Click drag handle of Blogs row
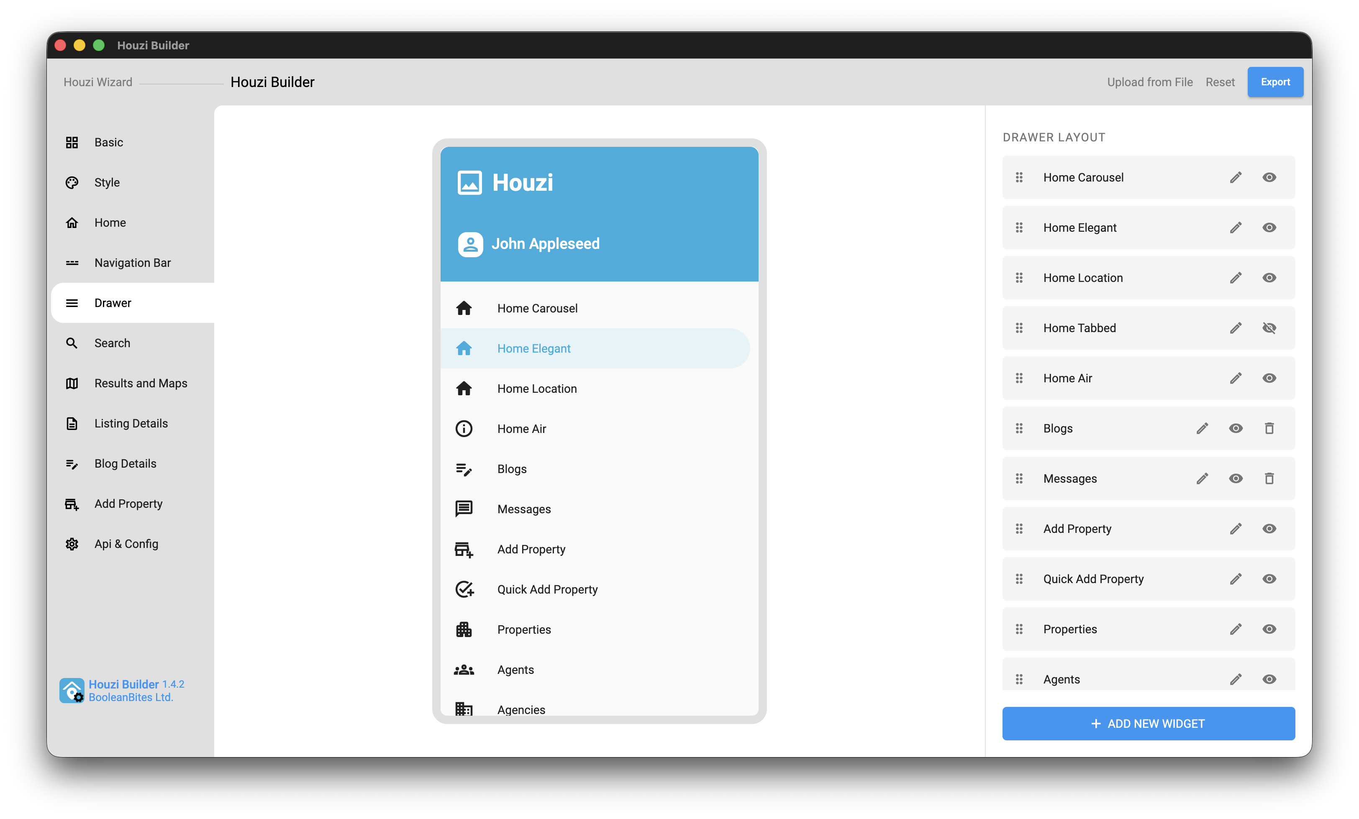The height and width of the screenshot is (819, 1359). pyautogui.click(x=1019, y=428)
